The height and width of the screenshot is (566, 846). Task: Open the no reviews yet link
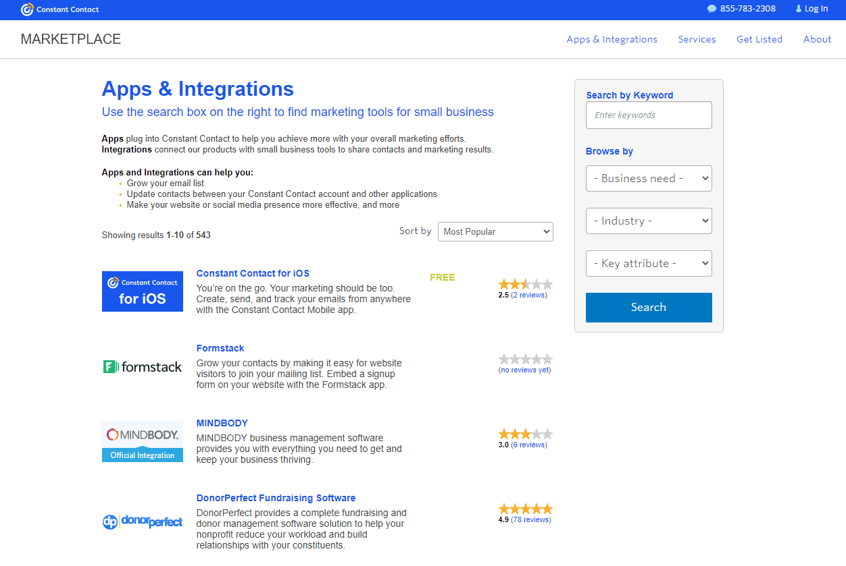[x=524, y=370]
